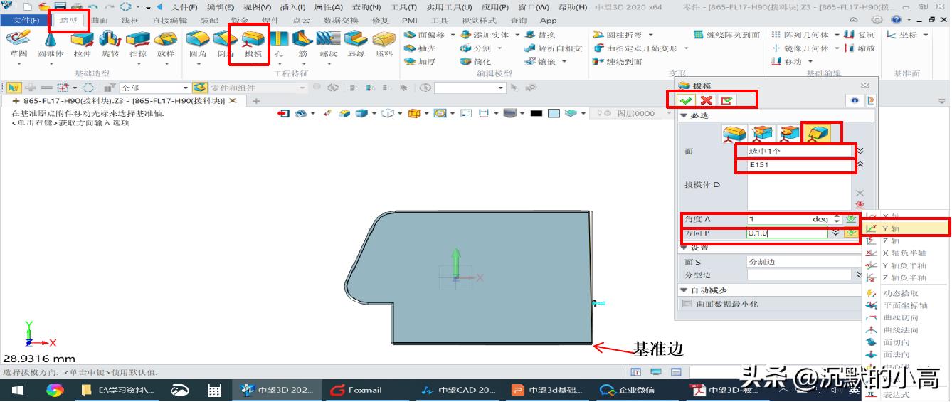Viewport: 952px width, 402px height.
Task: Open the 零件和组件 dropdown
Action: 302,88
